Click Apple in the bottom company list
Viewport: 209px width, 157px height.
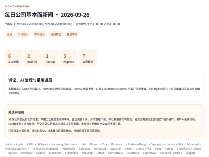click(20, 144)
